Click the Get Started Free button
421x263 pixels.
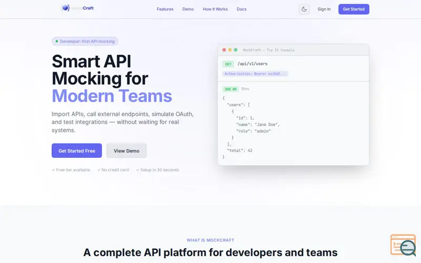coord(77,150)
